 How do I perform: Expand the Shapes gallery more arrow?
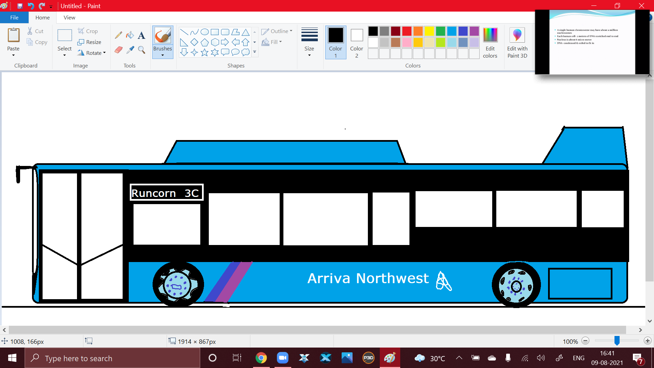(x=254, y=52)
